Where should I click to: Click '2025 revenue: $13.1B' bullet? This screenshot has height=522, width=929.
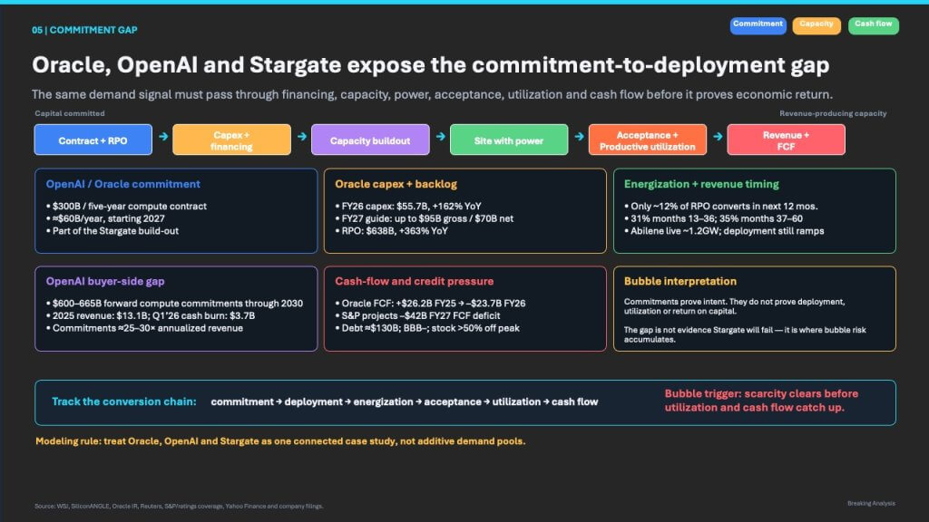[151, 315]
